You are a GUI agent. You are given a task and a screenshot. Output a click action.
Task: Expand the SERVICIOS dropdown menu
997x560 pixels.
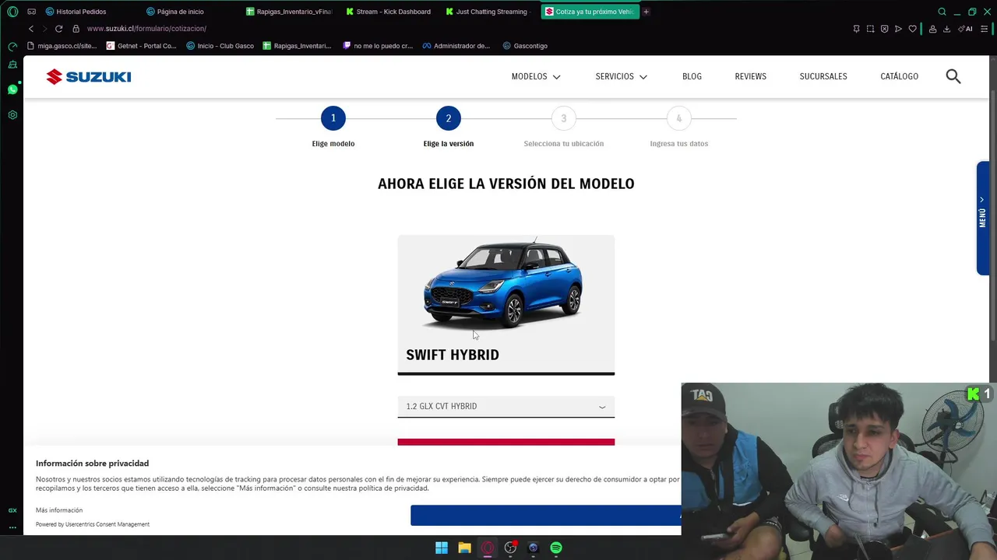pos(622,76)
